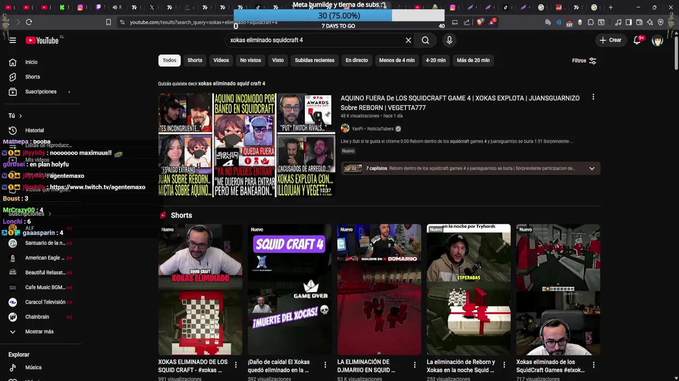This screenshot has width=679, height=381.
Task: Open the share icon in the address bar
Action: [467, 22]
